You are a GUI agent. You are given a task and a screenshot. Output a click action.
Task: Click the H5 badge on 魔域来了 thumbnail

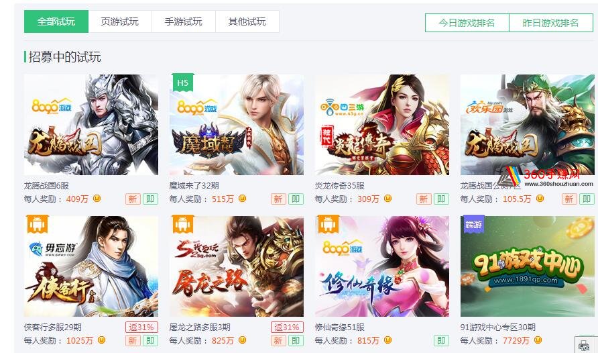coord(182,83)
